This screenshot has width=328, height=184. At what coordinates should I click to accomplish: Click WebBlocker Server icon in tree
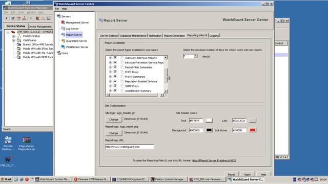(63, 47)
